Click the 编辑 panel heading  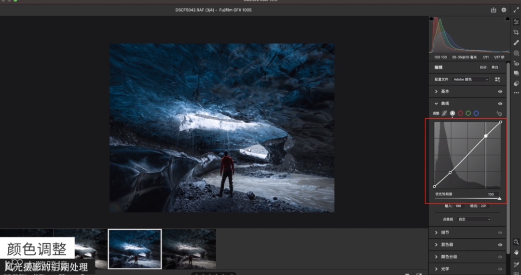439,67
